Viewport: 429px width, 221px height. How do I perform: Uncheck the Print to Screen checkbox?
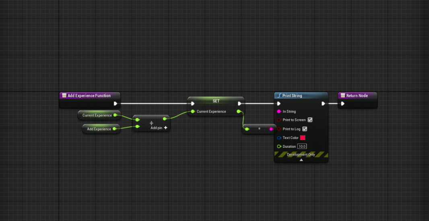click(310, 120)
